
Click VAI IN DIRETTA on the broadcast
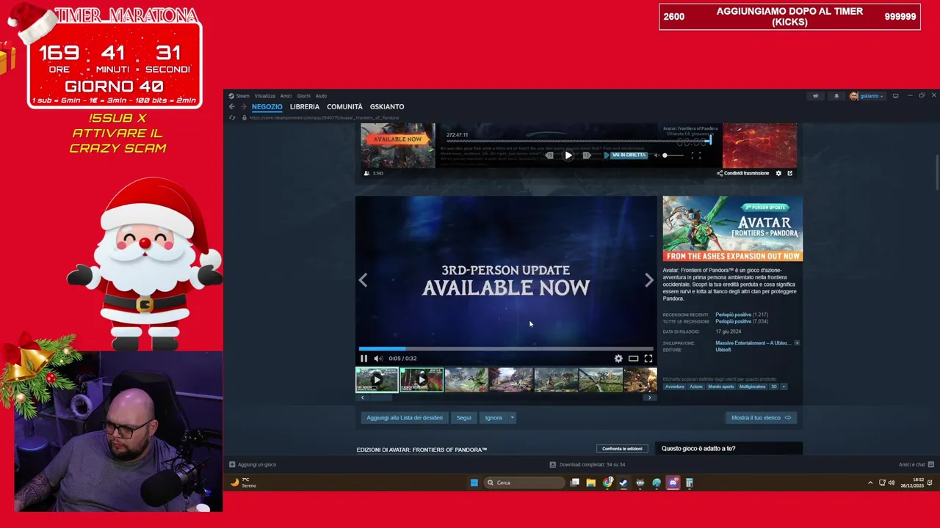(x=628, y=155)
